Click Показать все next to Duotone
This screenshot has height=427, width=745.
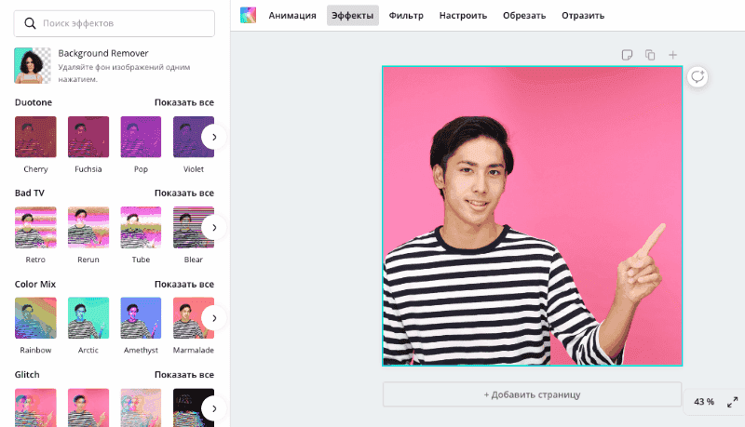click(184, 102)
